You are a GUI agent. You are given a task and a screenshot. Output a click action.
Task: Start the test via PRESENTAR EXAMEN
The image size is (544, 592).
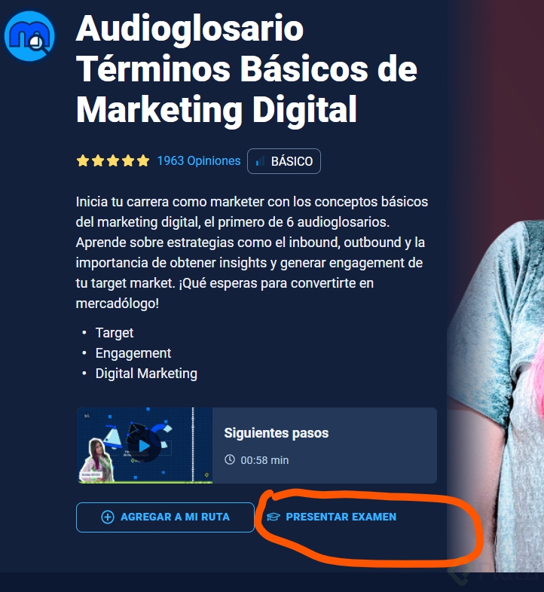coord(332,517)
